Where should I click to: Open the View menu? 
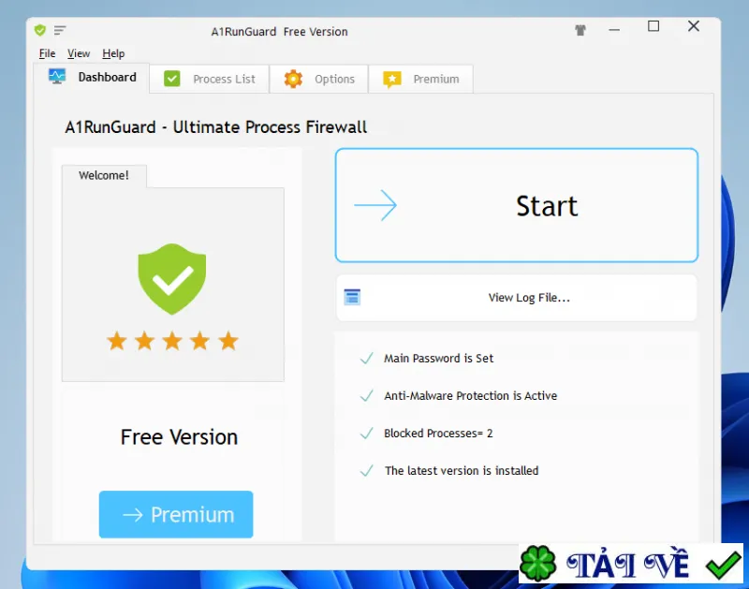[x=79, y=53]
